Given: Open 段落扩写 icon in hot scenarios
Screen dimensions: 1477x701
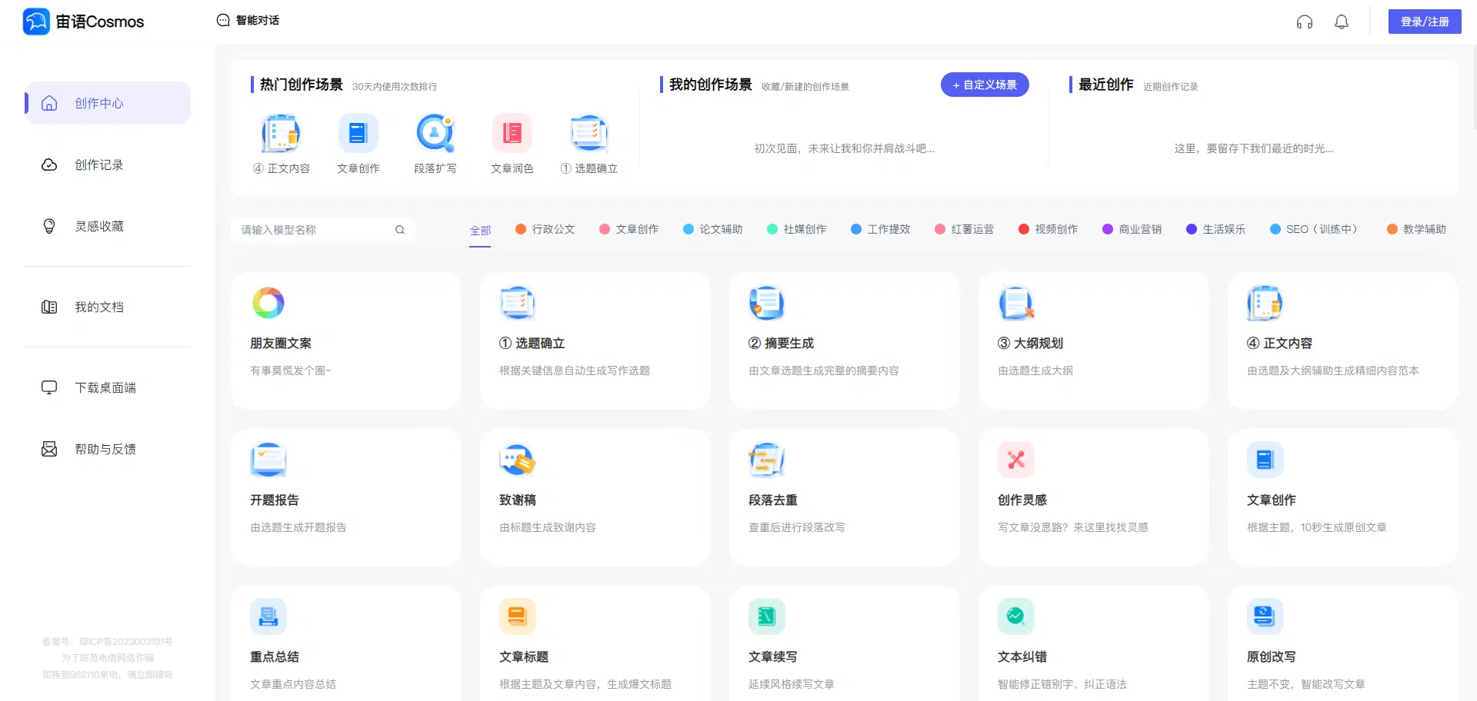Looking at the screenshot, I should pos(435,134).
